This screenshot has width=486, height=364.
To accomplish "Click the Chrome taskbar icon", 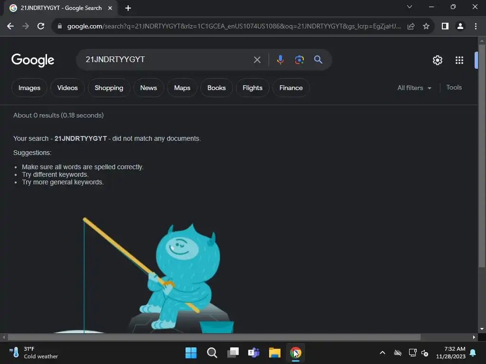I will point(296,353).
